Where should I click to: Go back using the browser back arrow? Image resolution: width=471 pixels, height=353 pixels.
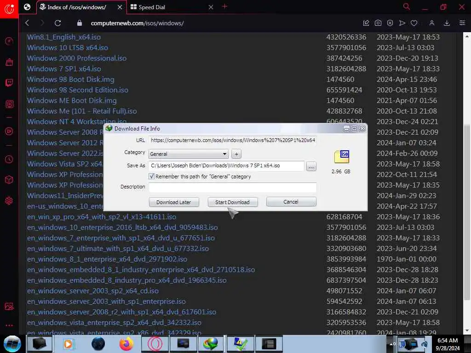pyautogui.click(x=27, y=23)
